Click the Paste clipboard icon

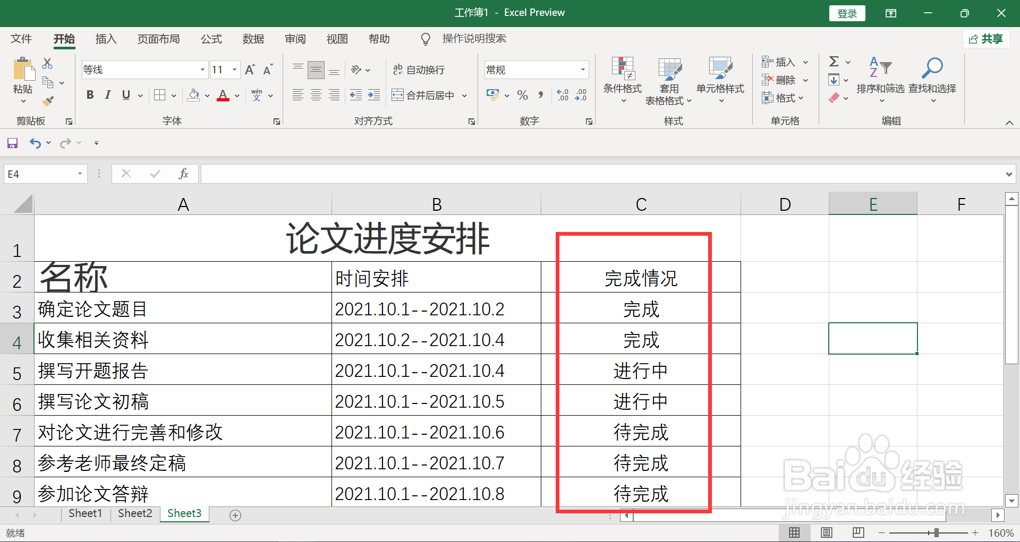point(23,70)
